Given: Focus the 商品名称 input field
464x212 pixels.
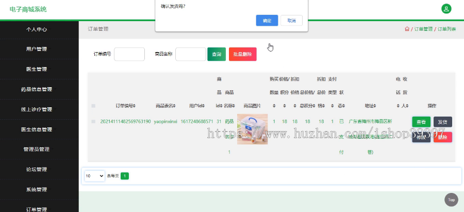Looking at the screenshot, I should click(191, 54).
